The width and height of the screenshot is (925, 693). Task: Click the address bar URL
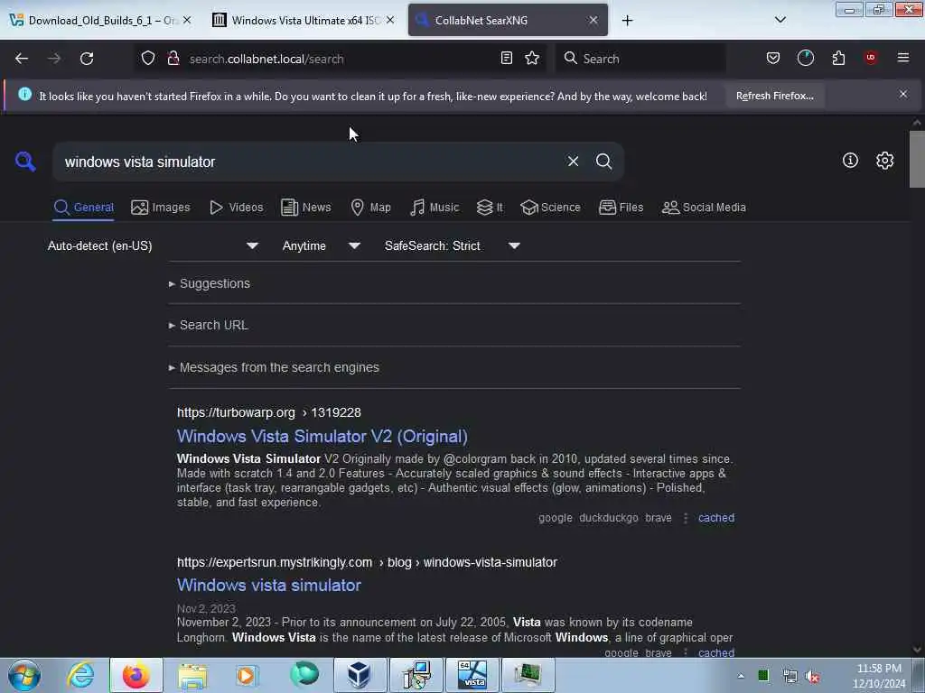click(266, 59)
